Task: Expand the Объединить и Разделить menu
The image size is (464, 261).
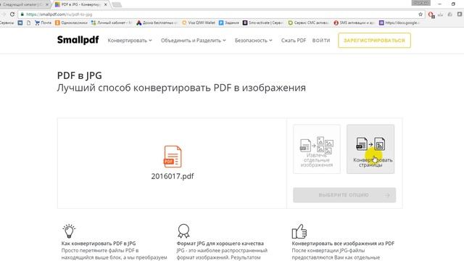Action: coord(194,41)
